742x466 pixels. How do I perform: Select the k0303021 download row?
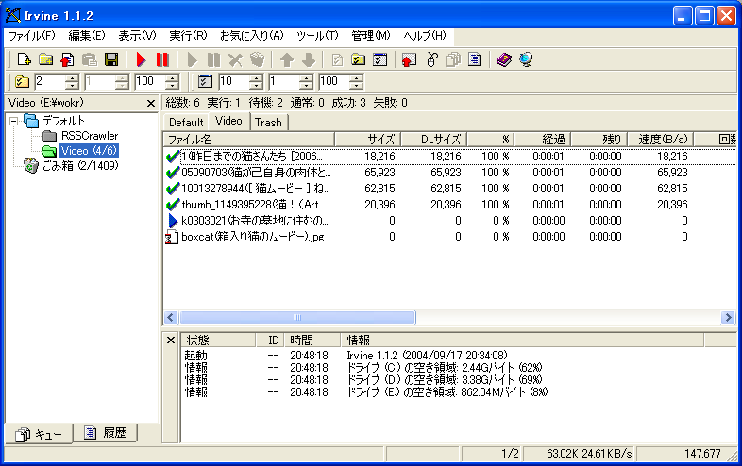pos(449,221)
